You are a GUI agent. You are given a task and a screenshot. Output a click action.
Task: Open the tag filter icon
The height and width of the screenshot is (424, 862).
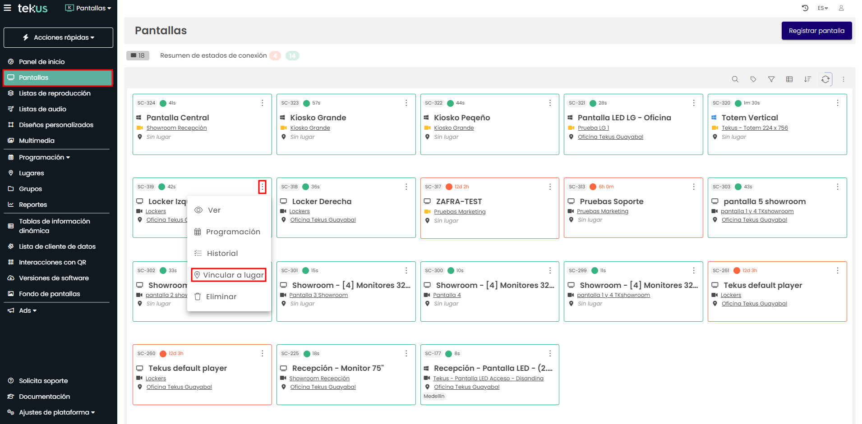[x=753, y=79]
